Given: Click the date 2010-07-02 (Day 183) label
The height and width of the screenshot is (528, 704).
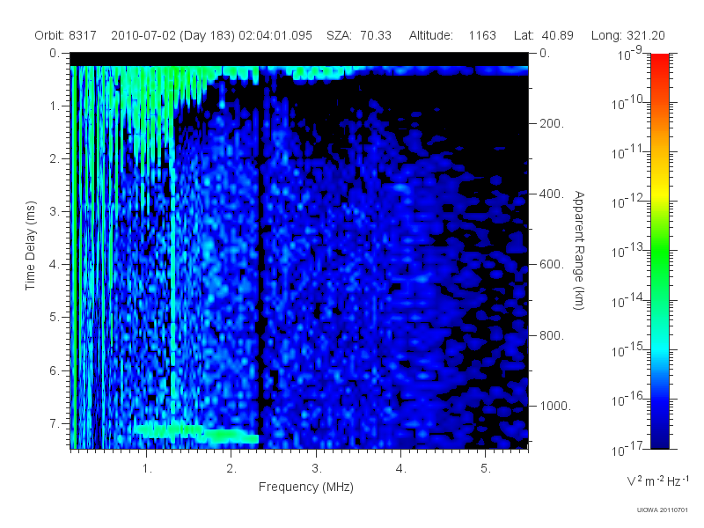Looking at the screenshot, I should click(x=172, y=35).
